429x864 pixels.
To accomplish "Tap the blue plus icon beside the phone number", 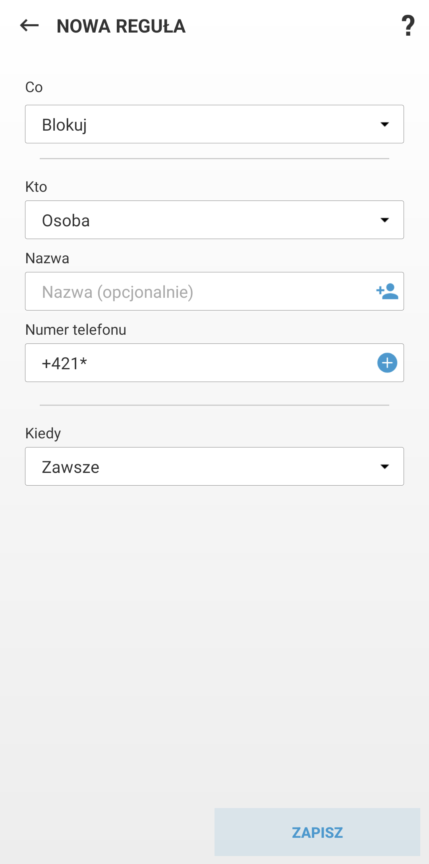I will coord(387,363).
